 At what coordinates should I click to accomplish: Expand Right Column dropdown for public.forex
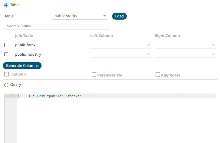click(185, 45)
